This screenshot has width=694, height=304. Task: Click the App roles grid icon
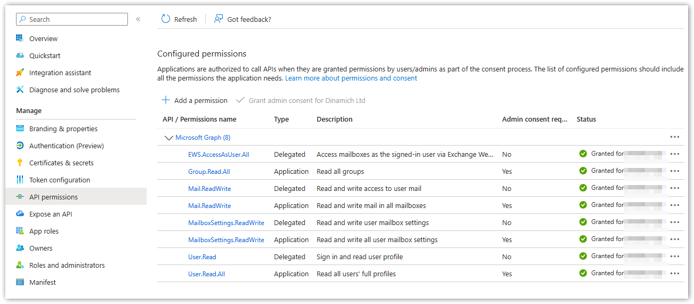click(20, 231)
